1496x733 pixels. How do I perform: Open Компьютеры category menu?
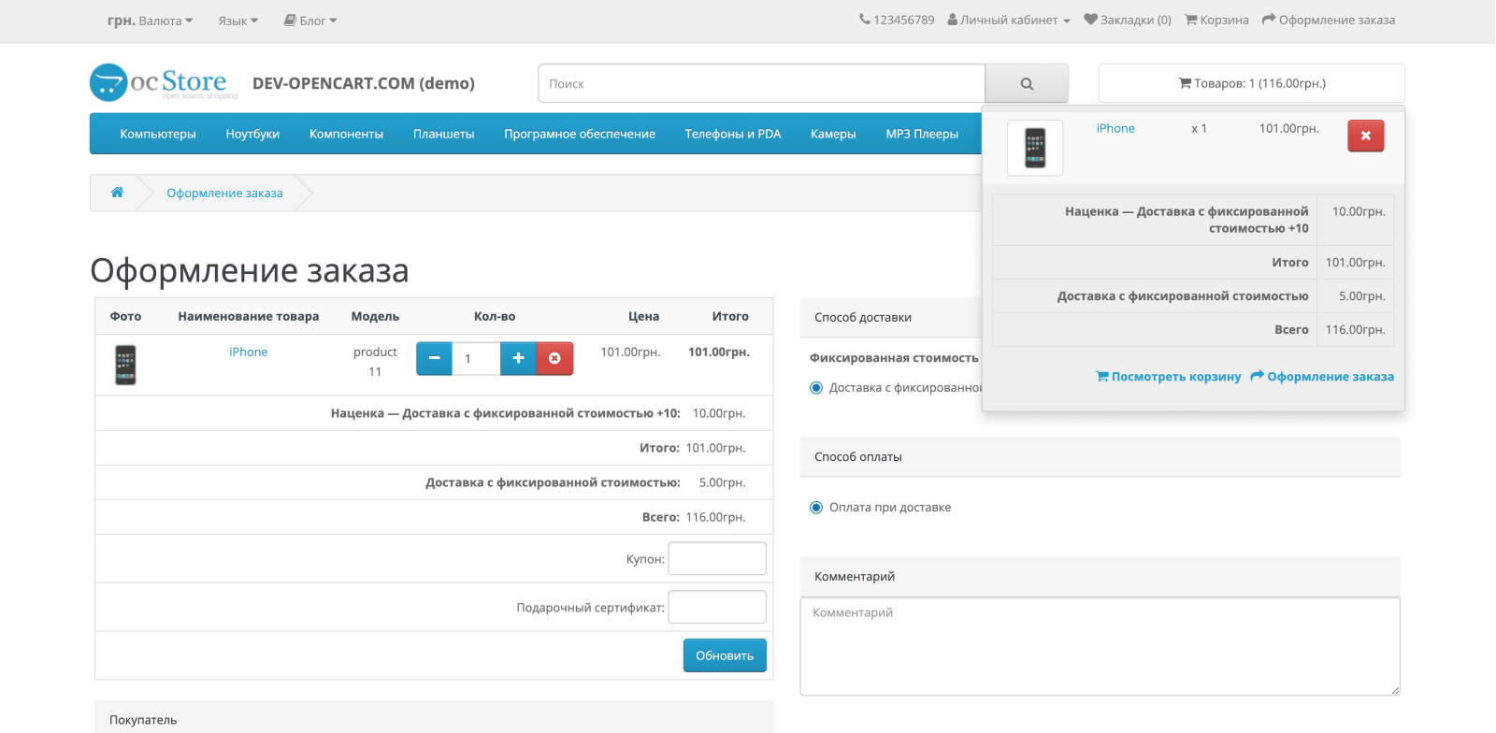[x=158, y=134]
